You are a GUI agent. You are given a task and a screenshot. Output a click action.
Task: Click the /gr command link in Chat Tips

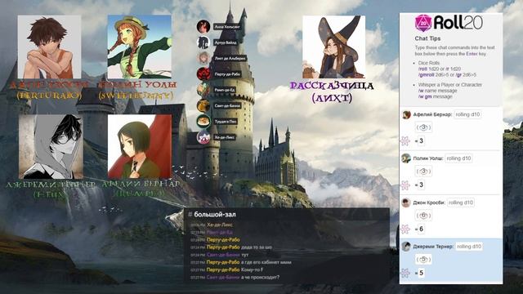(458, 75)
